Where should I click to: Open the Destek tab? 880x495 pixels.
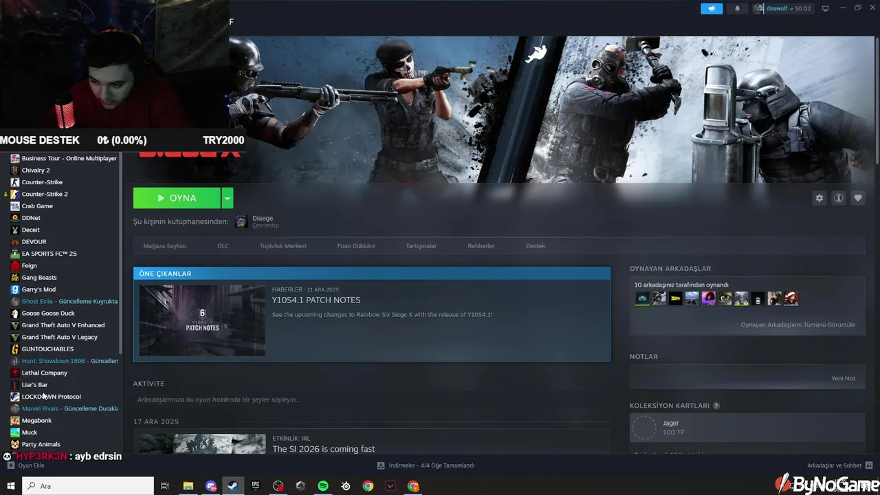pos(536,246)
